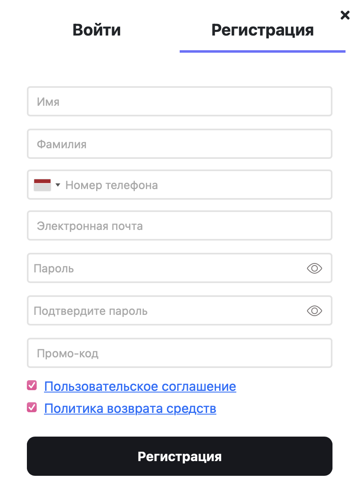Viewport: 361px width, 495px height.
Task: Show password using Пароль eye icon
Action: tap(314, 268)
